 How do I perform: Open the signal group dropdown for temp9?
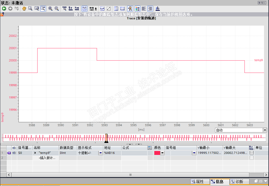click(x=194, y=153)
